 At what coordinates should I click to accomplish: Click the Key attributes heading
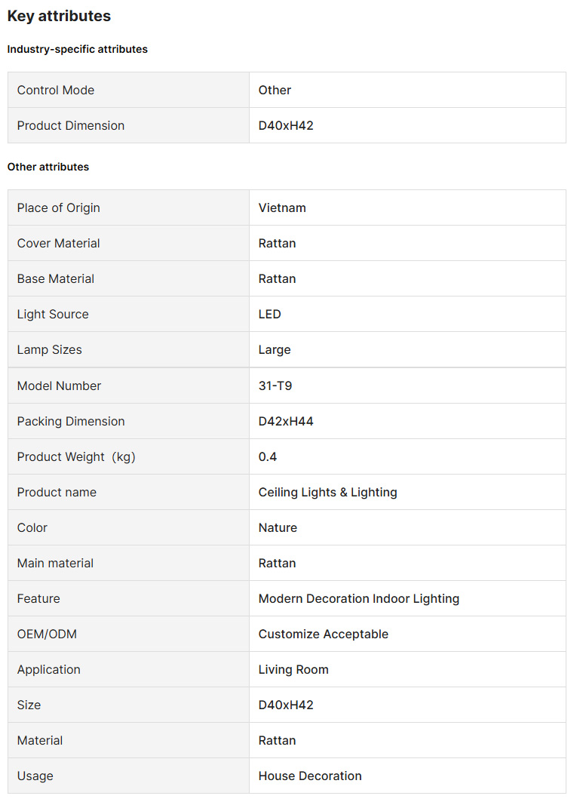coord(59,16)
